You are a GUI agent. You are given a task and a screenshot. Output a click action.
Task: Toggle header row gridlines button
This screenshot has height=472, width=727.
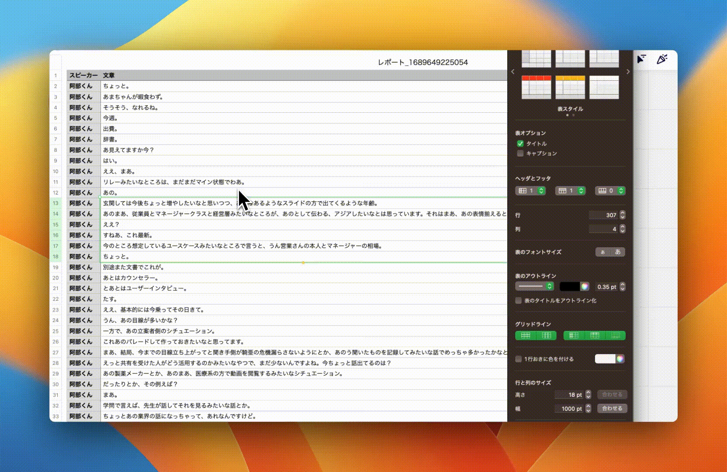(595, 336)
